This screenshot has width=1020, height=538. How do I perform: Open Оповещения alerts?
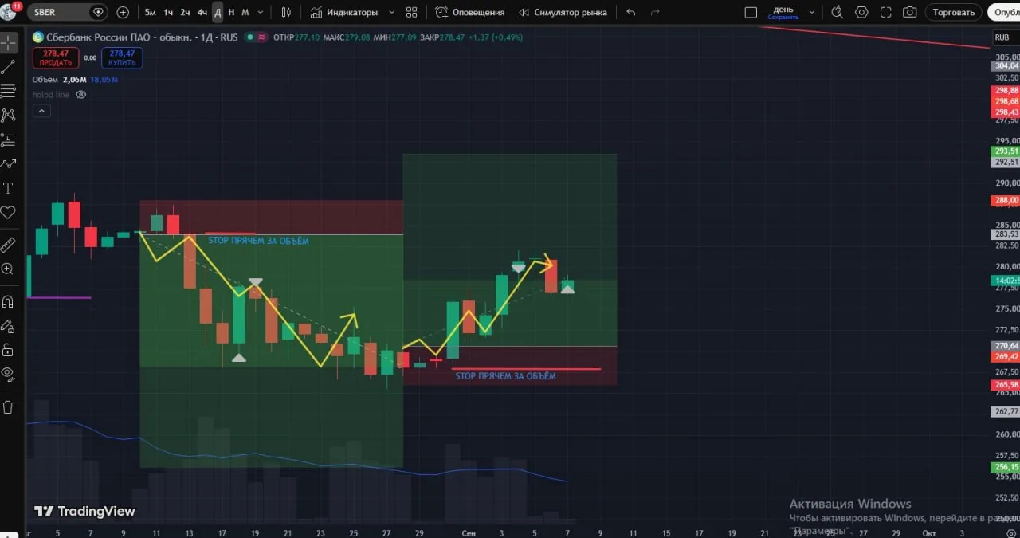coord(470,12)
